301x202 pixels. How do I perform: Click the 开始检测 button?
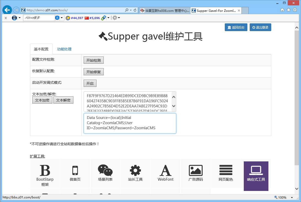pyautogui.click(x=93, y=60)
